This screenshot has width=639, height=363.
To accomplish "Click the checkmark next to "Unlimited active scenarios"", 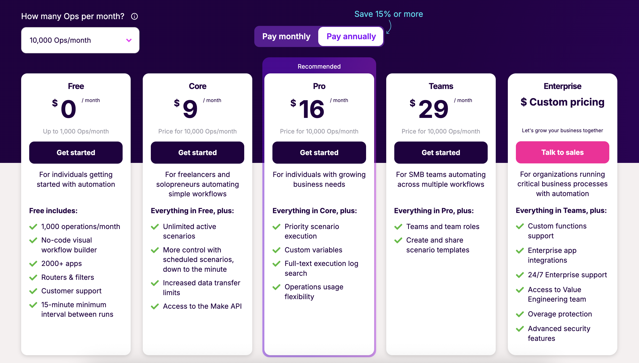I will point(155,227).
